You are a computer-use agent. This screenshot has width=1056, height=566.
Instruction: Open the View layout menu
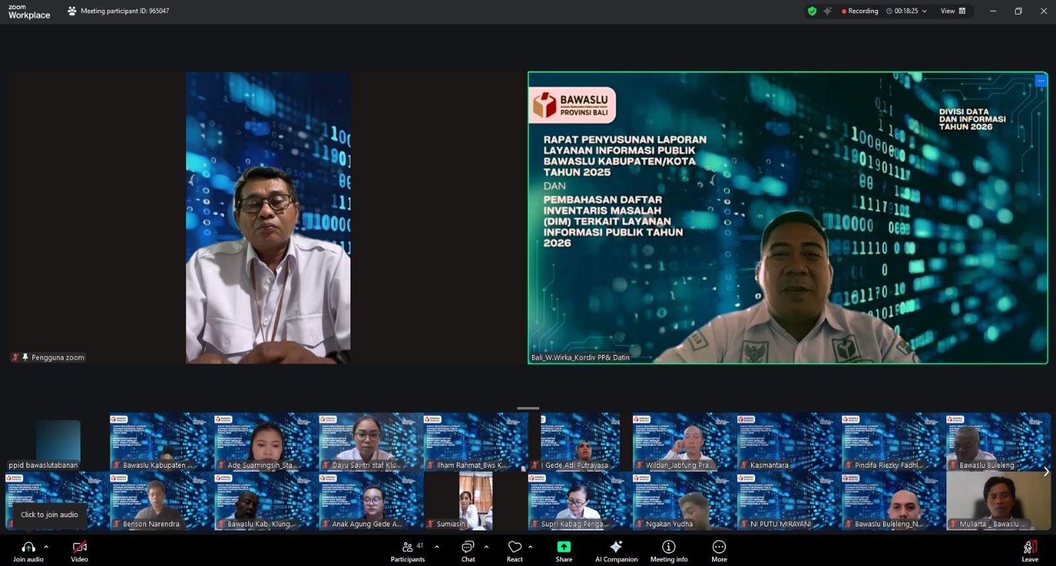953,11
